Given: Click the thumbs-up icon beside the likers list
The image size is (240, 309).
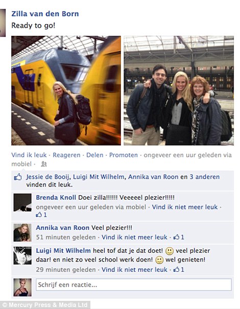Looking at the screenshot, I should click(18, 177).
